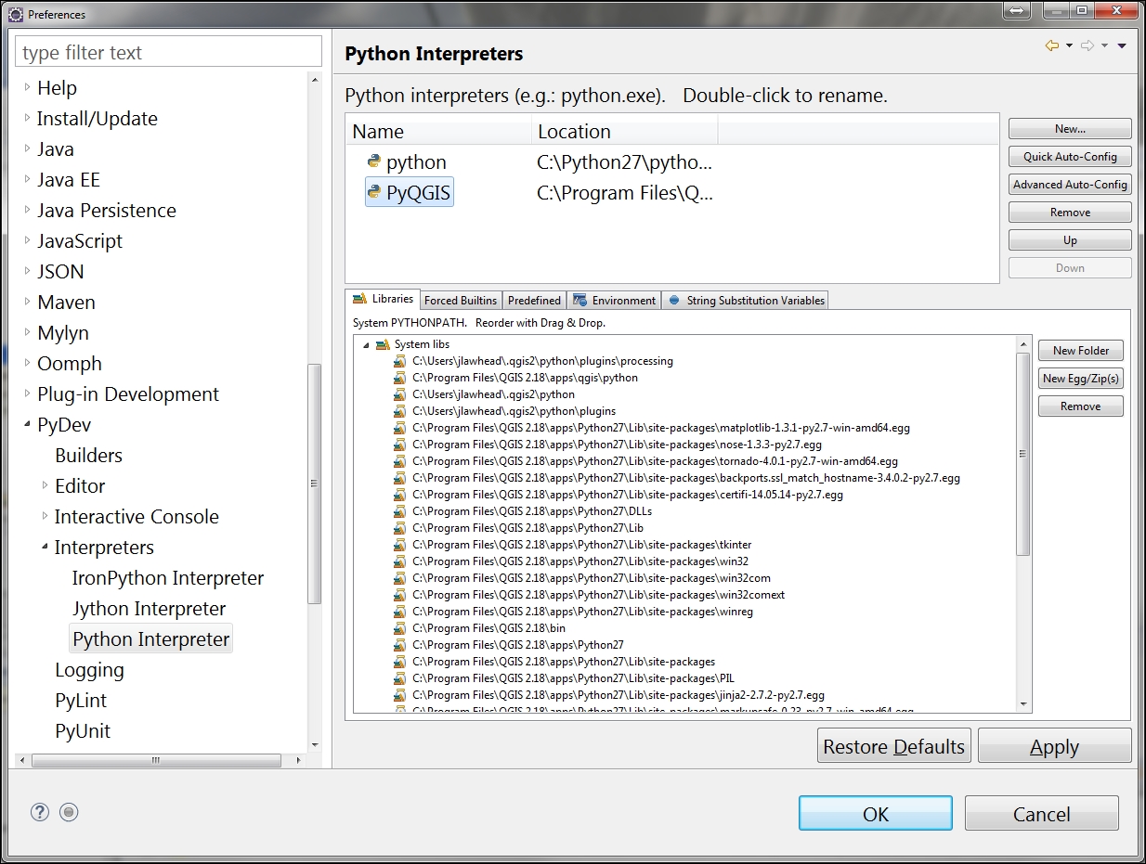The image size is (1146, 864).
Task: Expand the Java EE node
Action: click(x=27, y=180)
